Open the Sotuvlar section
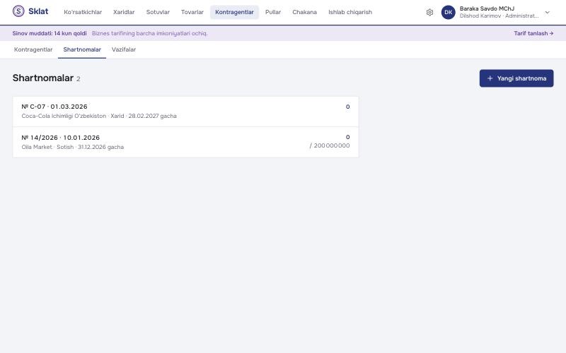Image resolution: width=566 pixels, height=353 pixels. pos(158,12)
